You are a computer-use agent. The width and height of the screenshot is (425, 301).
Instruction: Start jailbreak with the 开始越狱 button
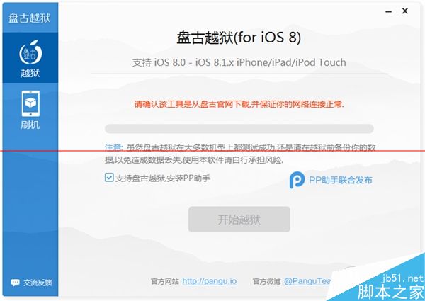tap(239, 219)
